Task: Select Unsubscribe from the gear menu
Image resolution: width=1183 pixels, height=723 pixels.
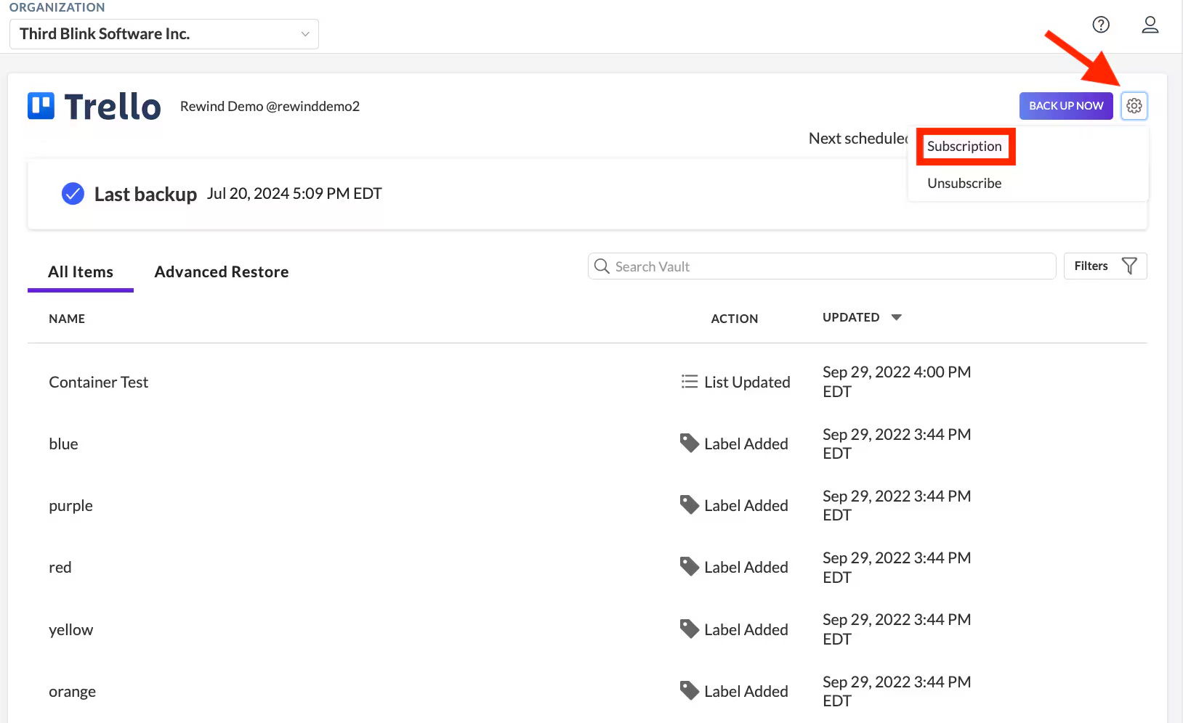Action: [x=964, y=184]
